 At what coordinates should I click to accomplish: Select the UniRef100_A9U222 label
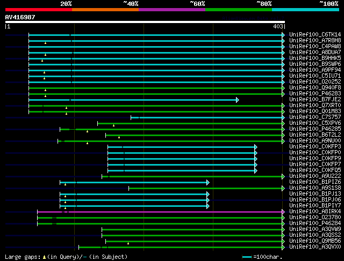click(315, 176)
